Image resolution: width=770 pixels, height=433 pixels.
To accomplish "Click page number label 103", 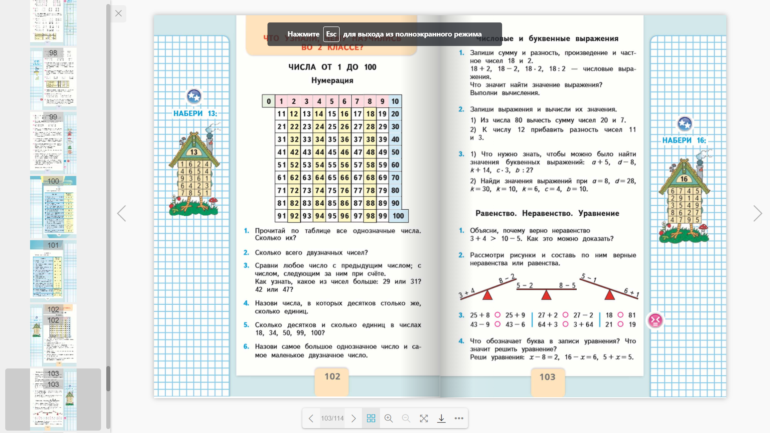I will point(547,377).
